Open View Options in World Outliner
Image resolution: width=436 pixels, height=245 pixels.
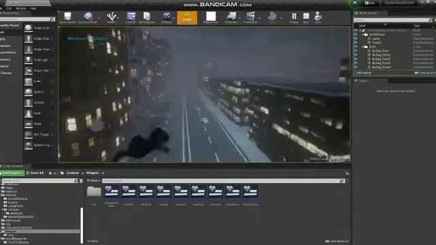pyautogui.click(x=425, y=73)
